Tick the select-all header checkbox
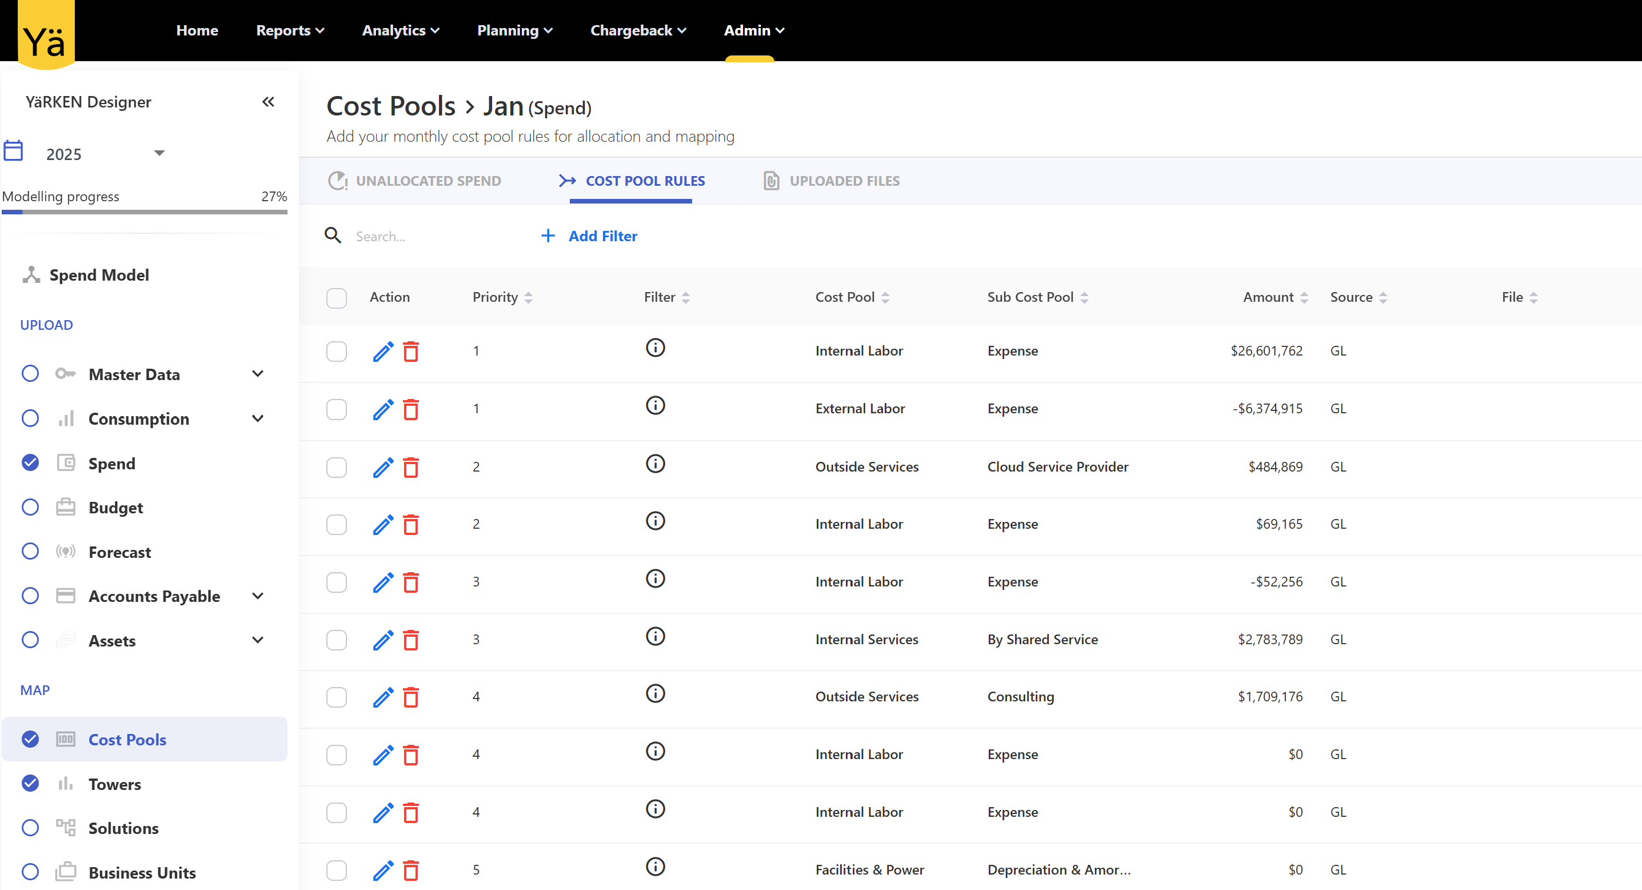This screenshot has width=1642, height=890. coord(336,298)
